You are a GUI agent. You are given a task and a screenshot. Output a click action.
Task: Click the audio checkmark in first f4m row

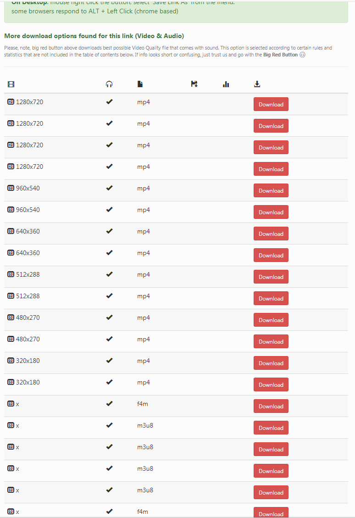[109, 404]
